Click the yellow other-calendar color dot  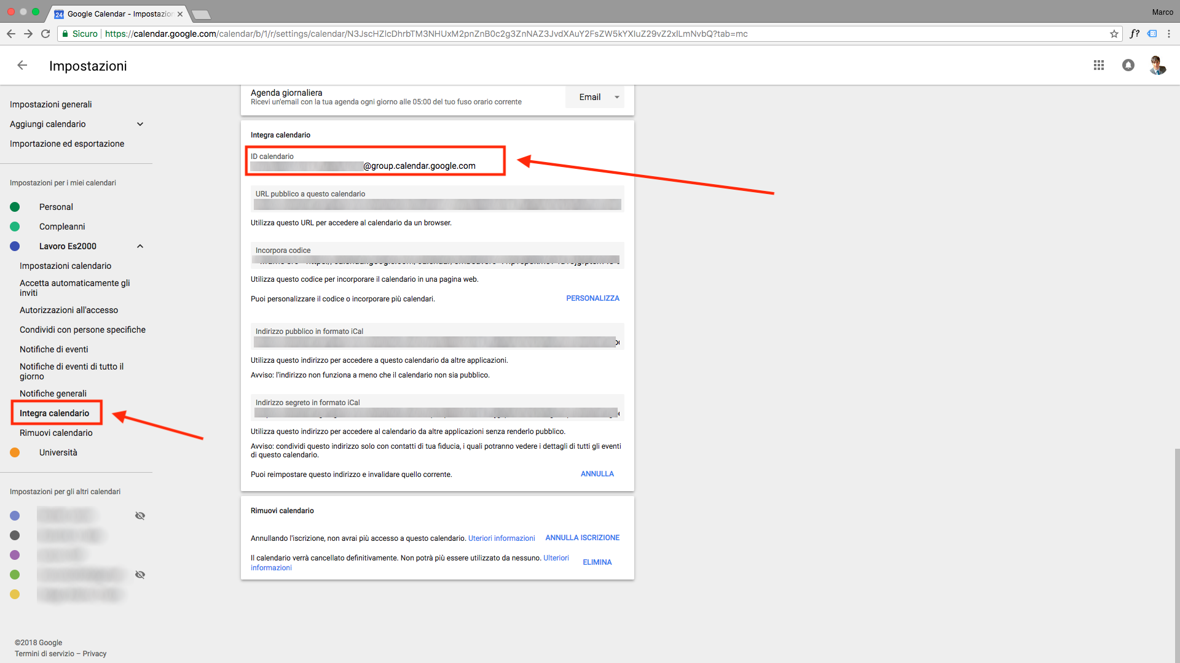(x=15, y=594)
